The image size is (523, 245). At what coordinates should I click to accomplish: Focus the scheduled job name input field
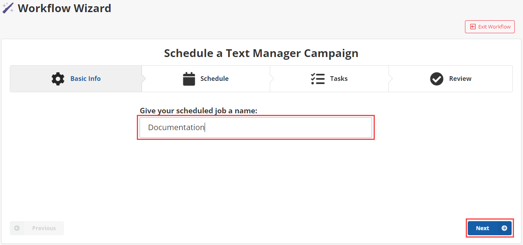point(256,127)
